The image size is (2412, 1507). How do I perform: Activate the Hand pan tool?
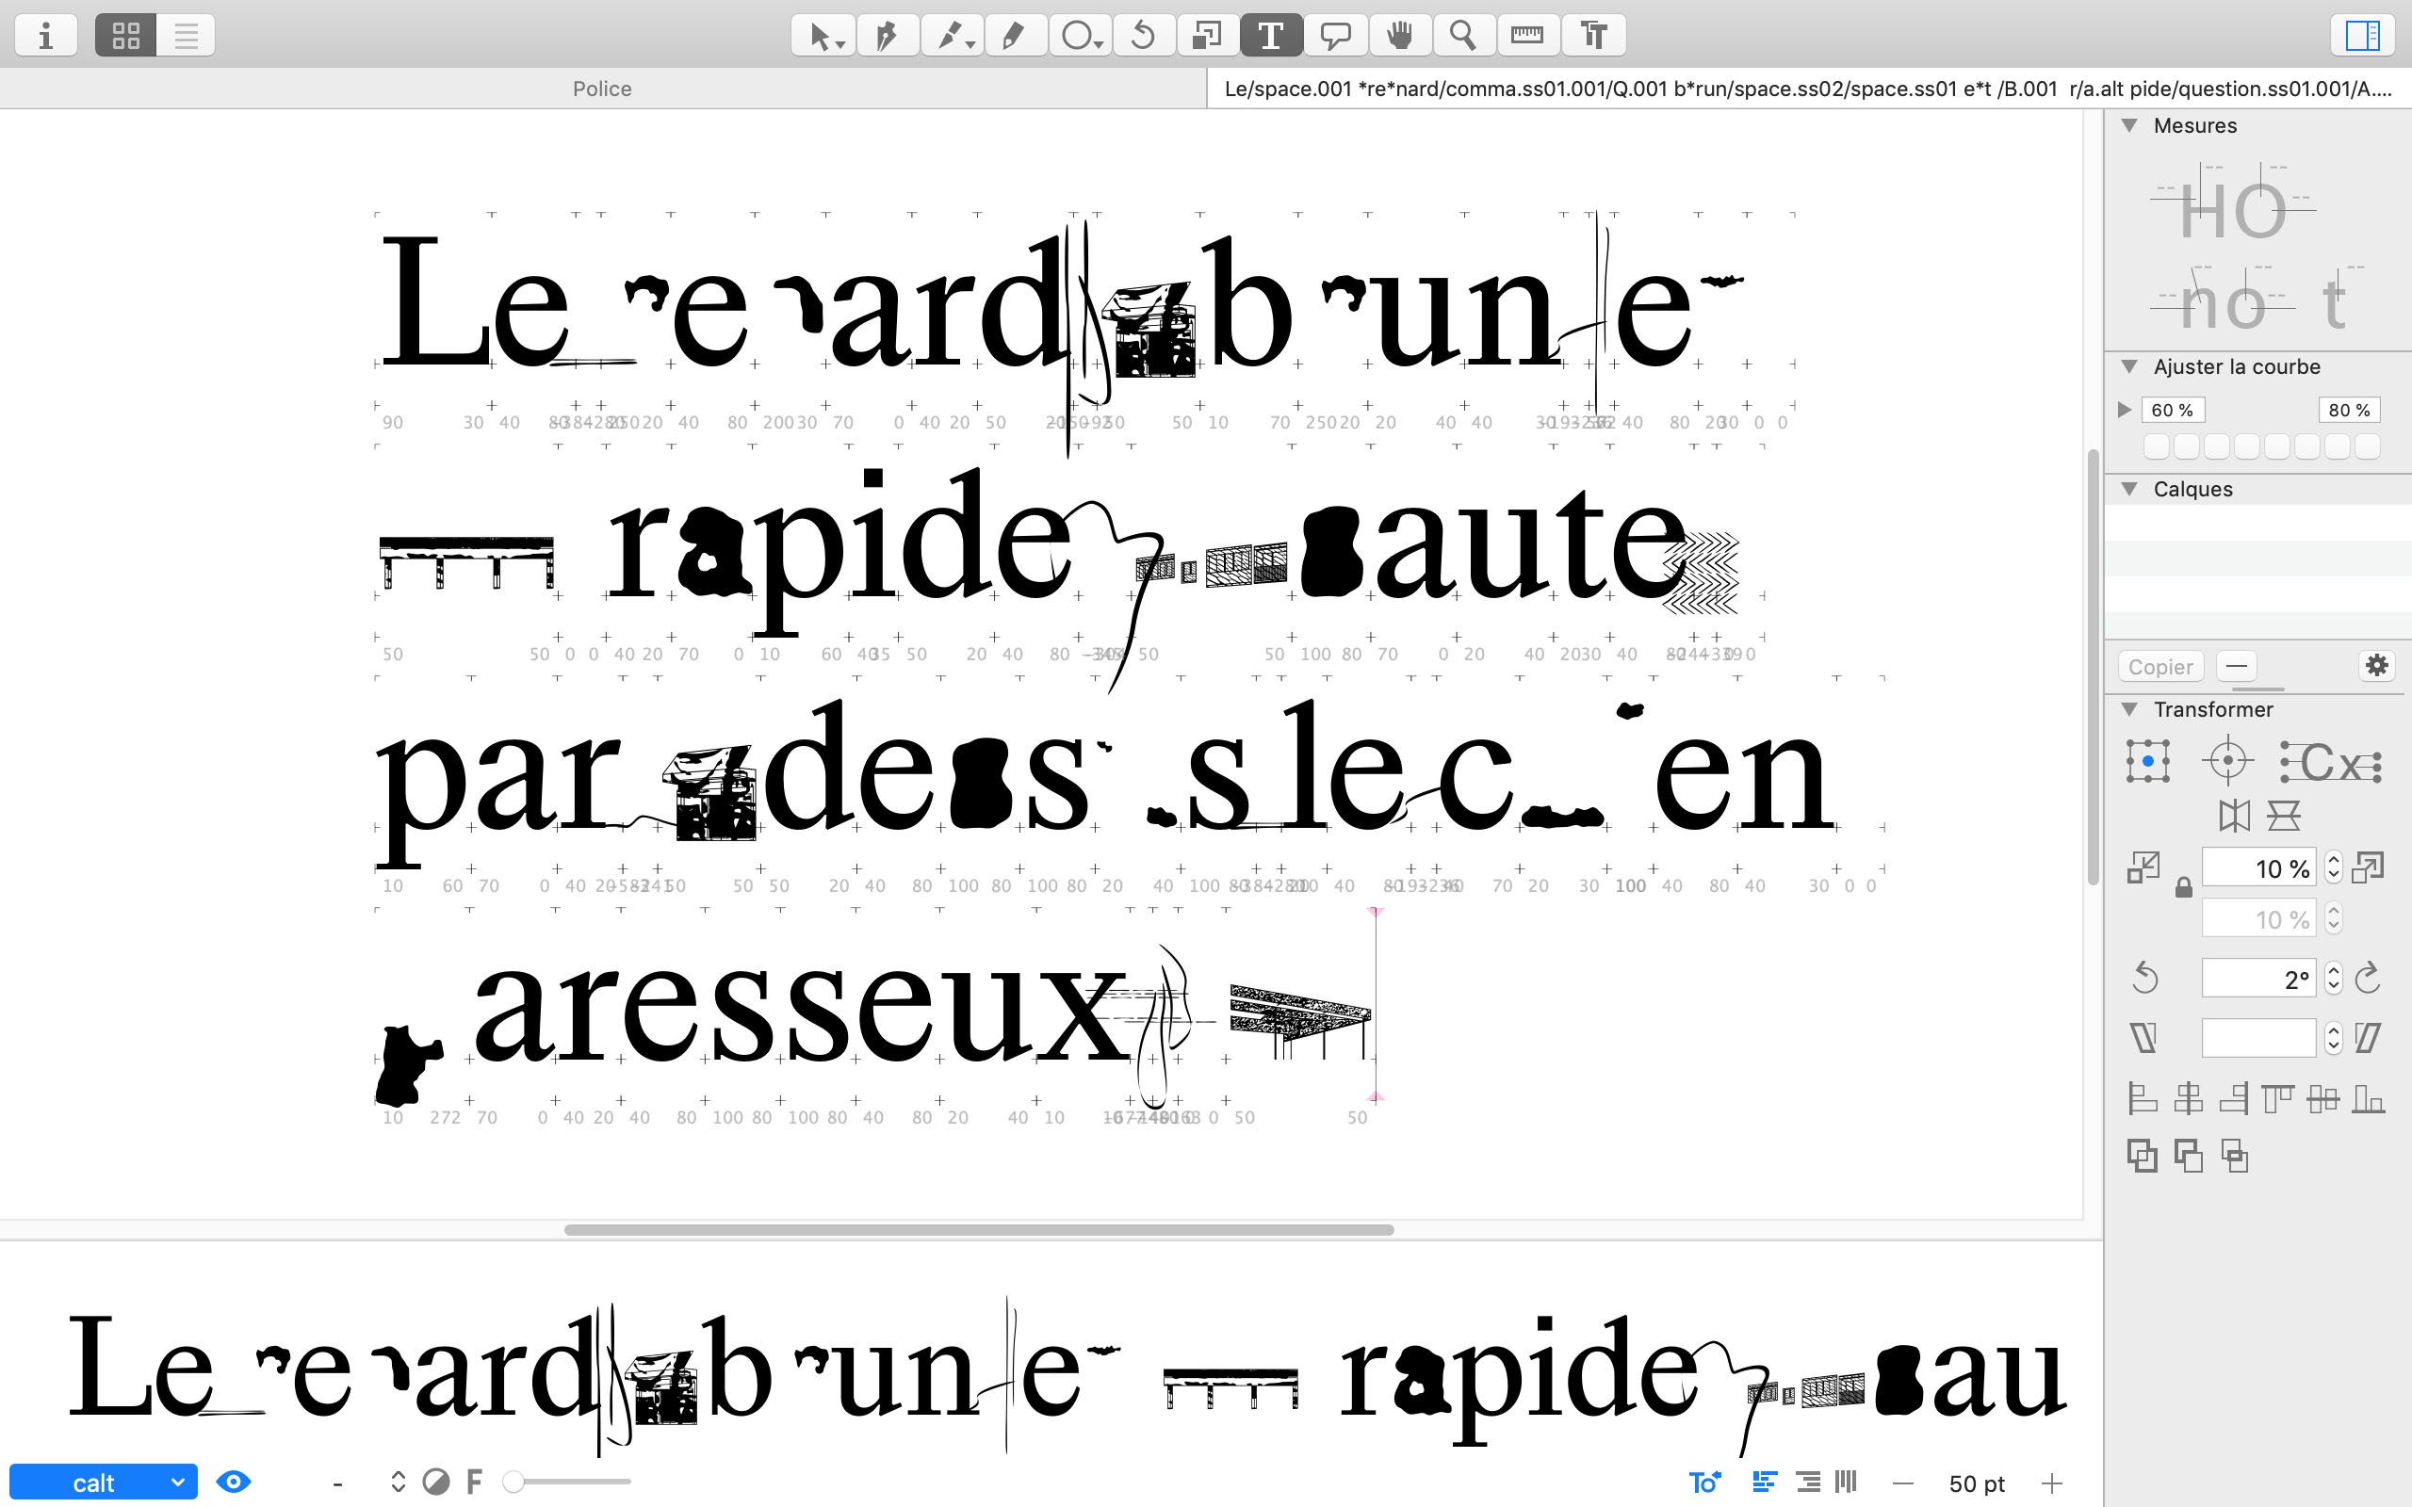(1399, 36)
